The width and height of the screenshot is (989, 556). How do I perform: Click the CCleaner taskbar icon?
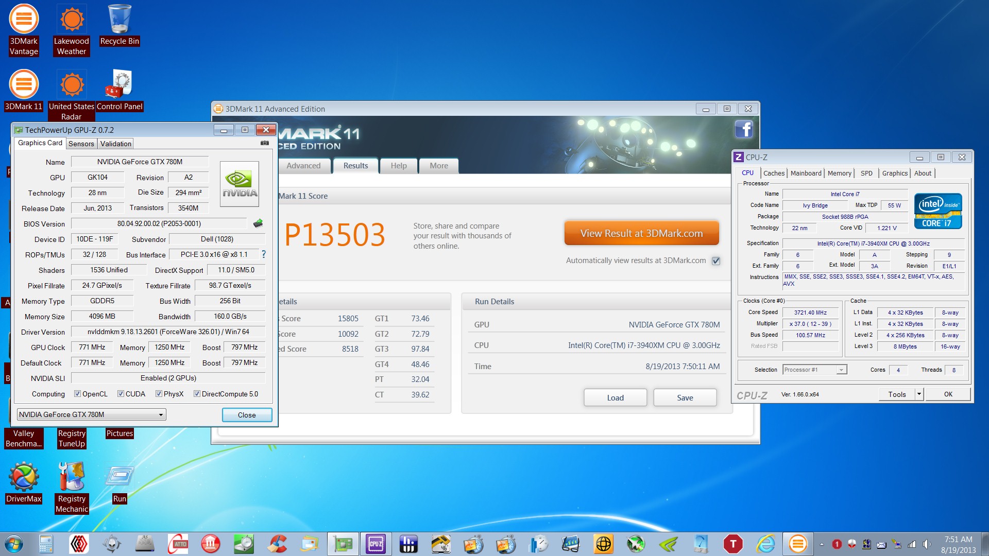(x=278, y=544)
